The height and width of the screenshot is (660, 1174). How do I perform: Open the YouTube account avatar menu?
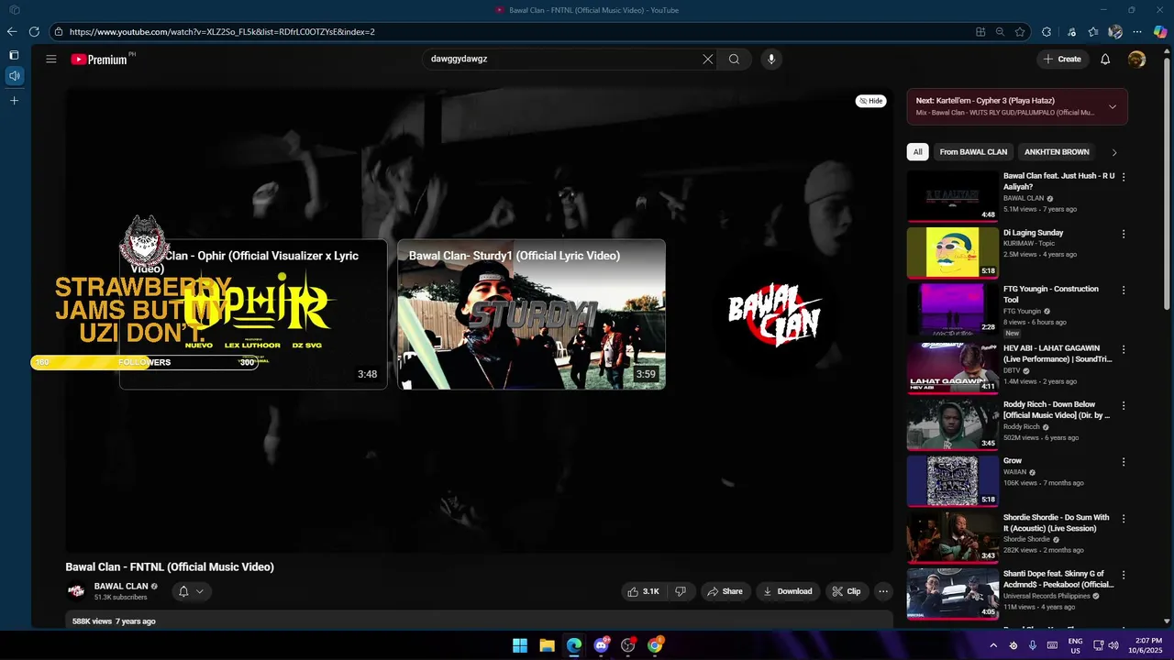tap(1136, 59)
